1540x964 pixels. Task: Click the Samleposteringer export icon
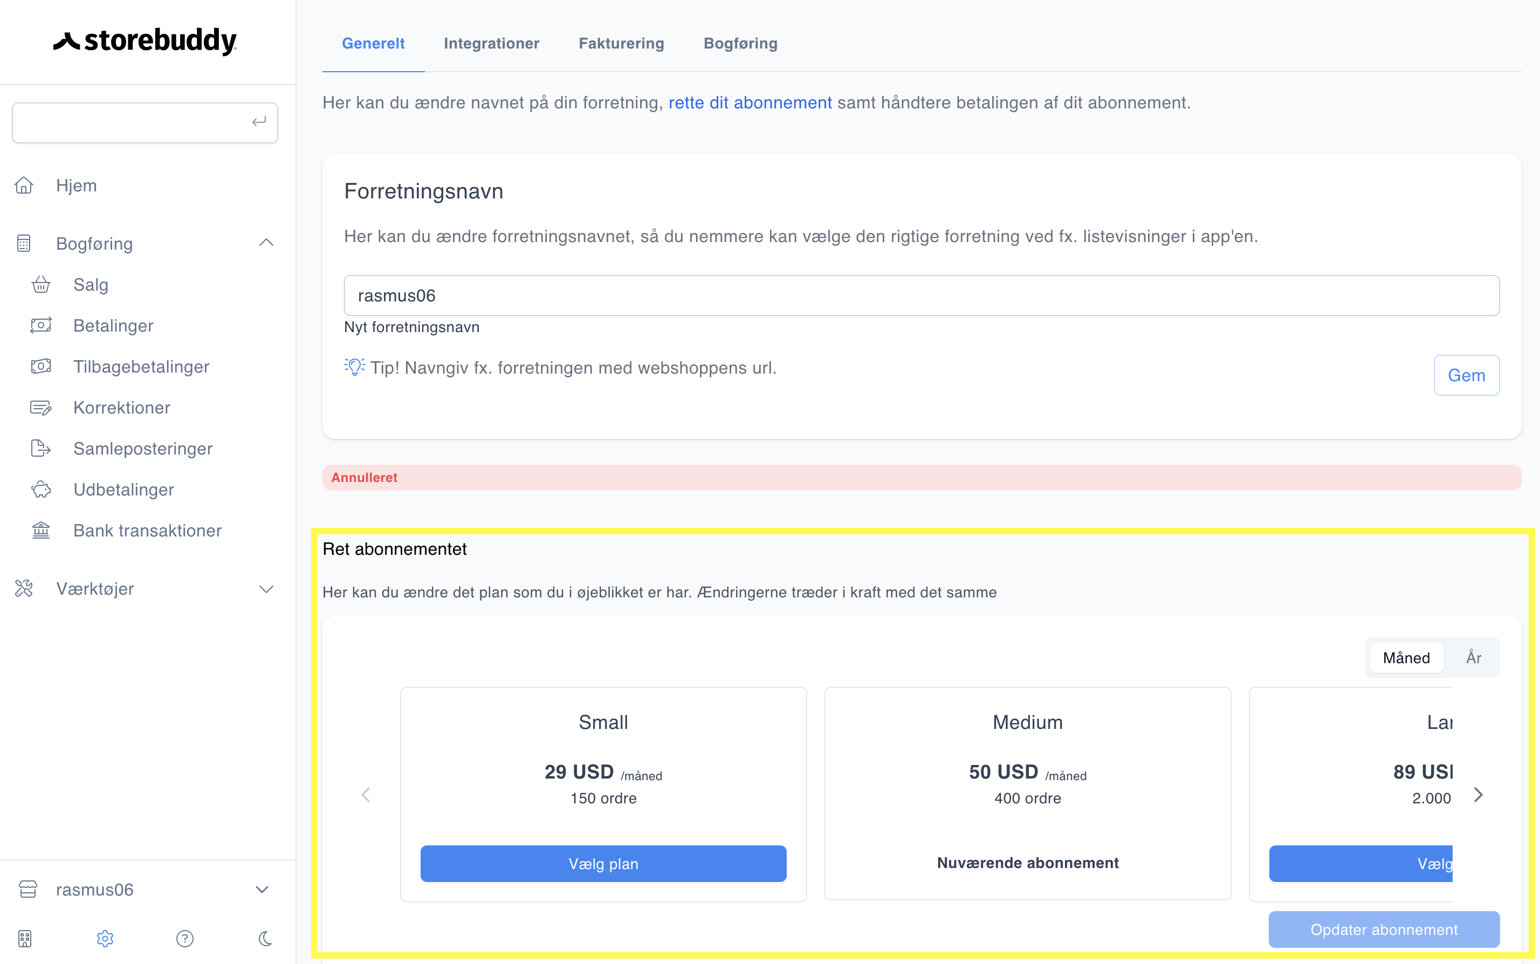click(41, 448)
